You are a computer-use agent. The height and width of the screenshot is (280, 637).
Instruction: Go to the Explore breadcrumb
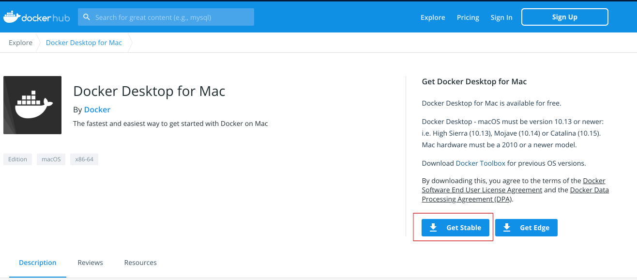click(20, 43)
